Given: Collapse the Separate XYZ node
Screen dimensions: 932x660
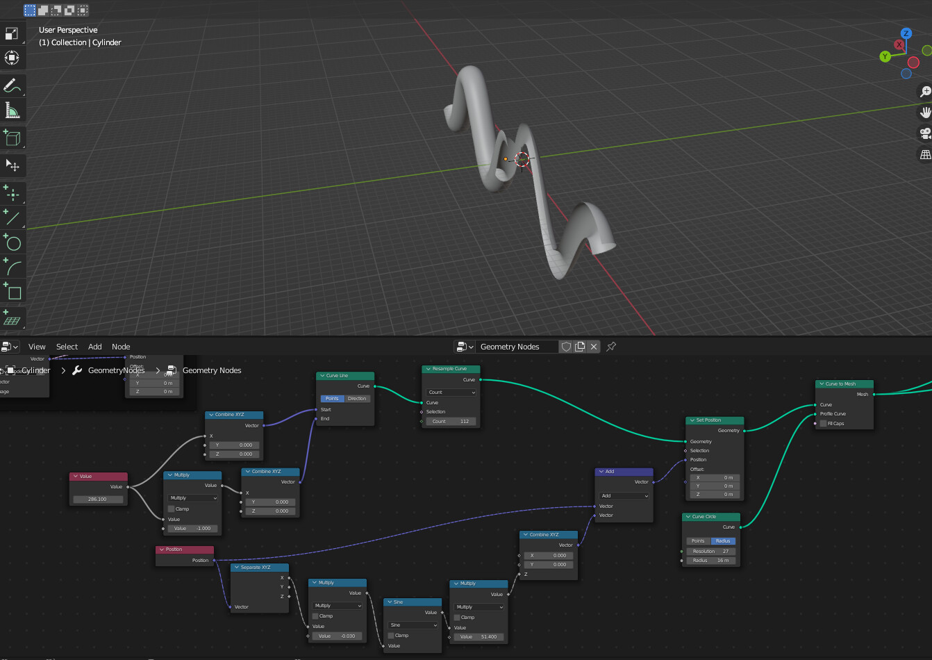Looking at the screenshot, I should click(x=237, y=568).
